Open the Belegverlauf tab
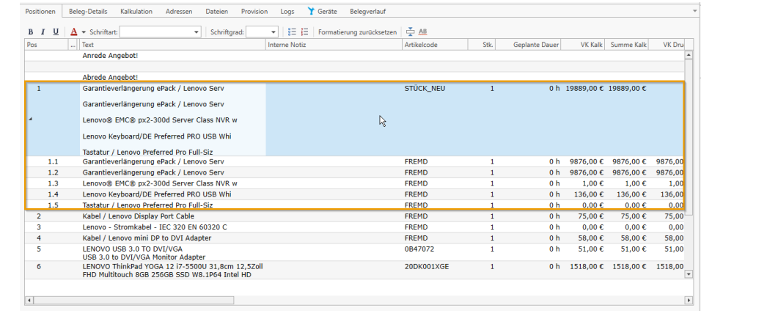The width and height of the screenshot is (767, 330). (x=367, y=12)
